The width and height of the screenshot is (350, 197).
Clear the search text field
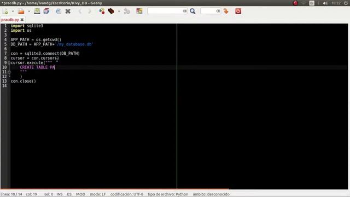185,11
